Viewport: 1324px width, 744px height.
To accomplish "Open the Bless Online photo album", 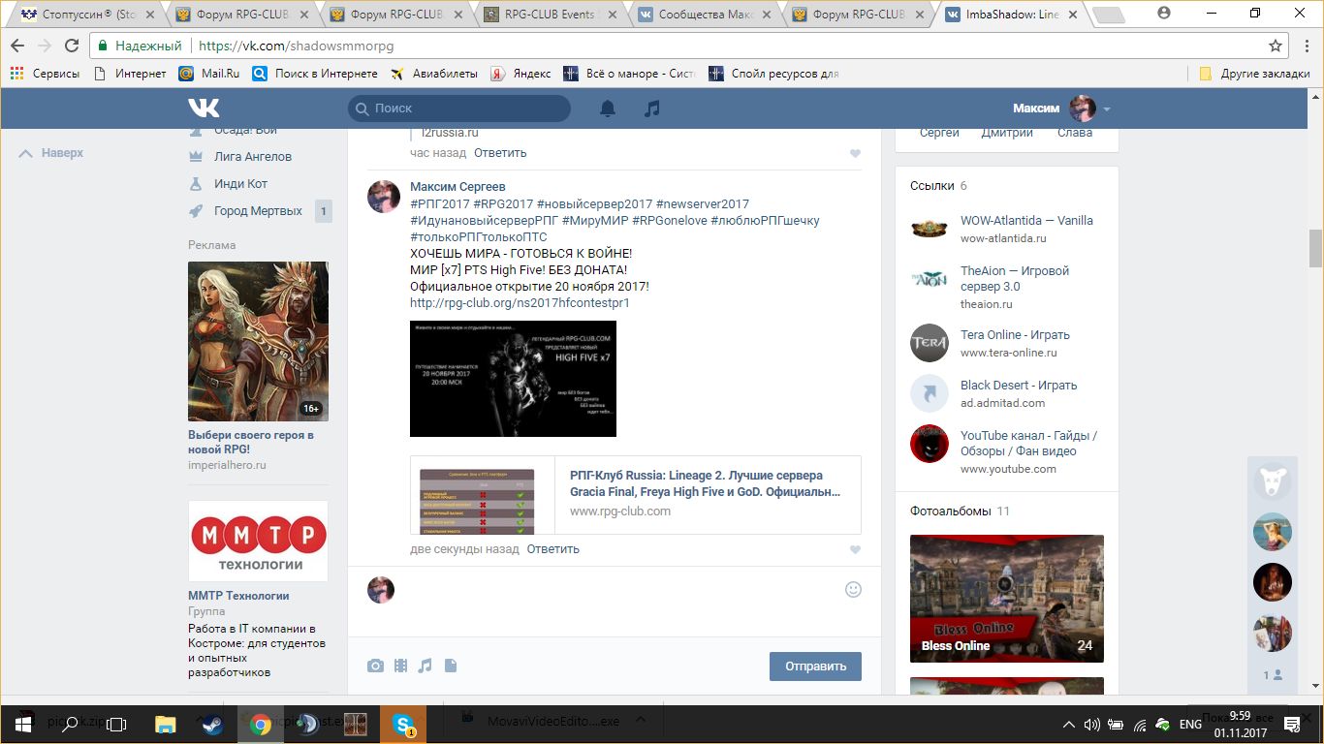I will point(1007,599).
